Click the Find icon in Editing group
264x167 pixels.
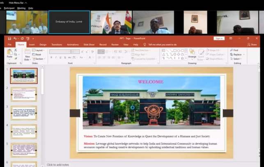pyautogui.click(x=235, y=50)
